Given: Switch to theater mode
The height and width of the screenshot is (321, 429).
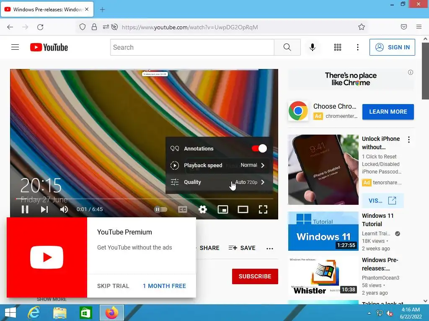Looking at the screenshot, I should (x=243, y=209).
